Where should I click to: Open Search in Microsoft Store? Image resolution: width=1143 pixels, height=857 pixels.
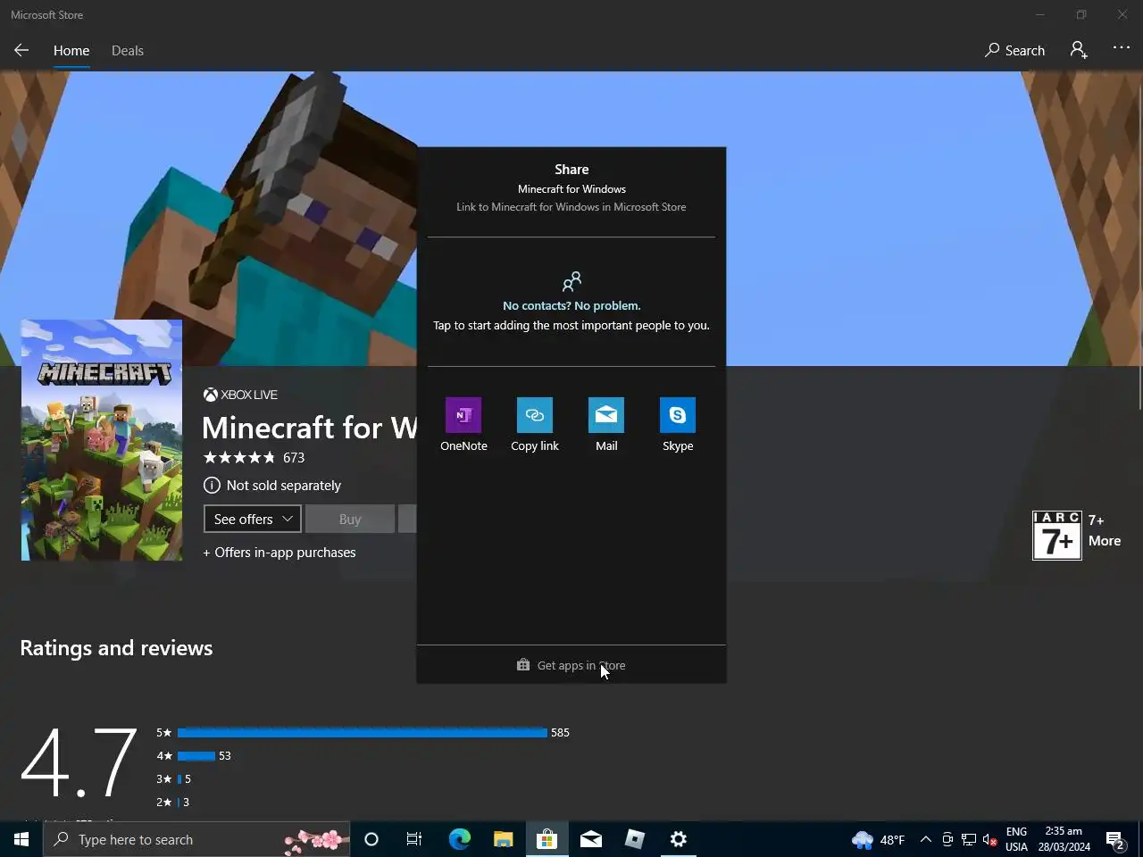coord(1014,50)
